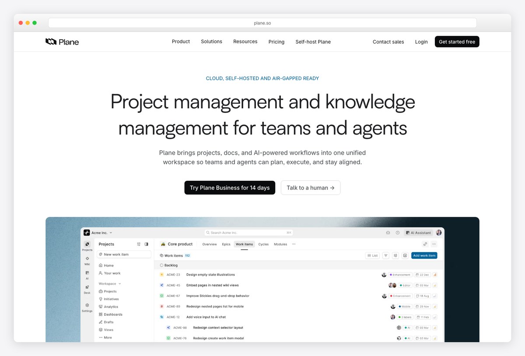This screenshot has height=356, width=525.
Task: Open the inbox icon in the app top bar
Action: point(388,233)
